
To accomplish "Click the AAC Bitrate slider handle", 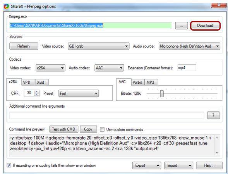I will [x=162, y=94].
